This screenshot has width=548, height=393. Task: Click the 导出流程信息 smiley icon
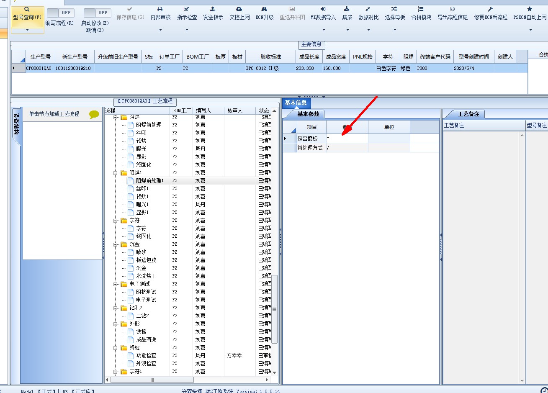(x=453, y=9)
